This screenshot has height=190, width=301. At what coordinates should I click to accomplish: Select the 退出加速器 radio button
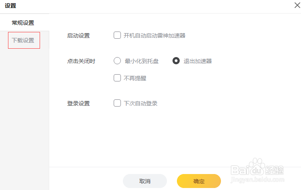pos(176,61)
